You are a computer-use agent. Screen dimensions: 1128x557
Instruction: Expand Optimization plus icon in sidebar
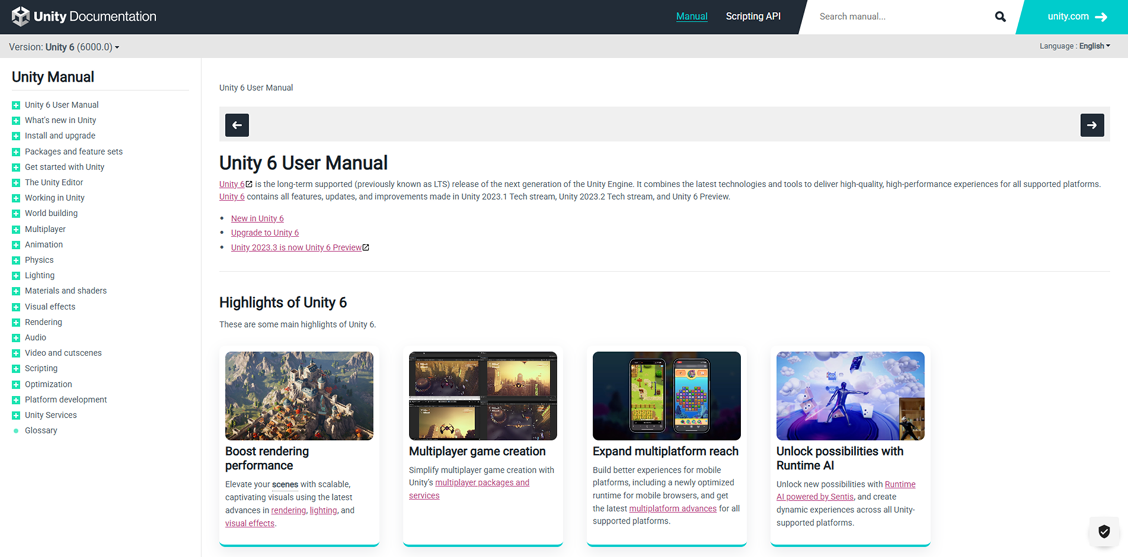16,385
